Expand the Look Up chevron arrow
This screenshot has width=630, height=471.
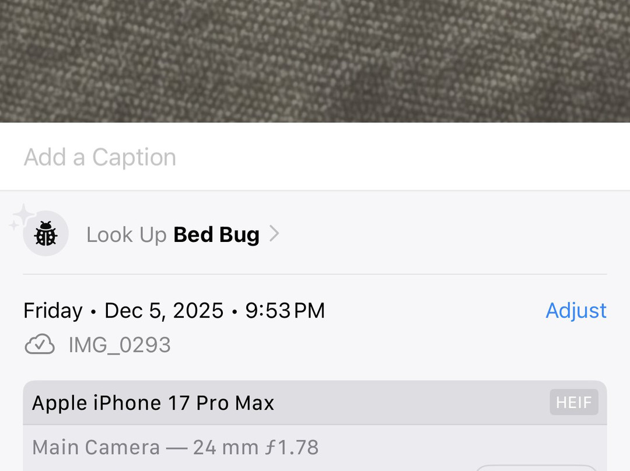(x=274, y=234)
